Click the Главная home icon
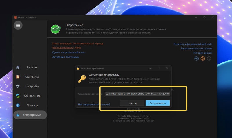232x138 pixels. coord(18,67)
